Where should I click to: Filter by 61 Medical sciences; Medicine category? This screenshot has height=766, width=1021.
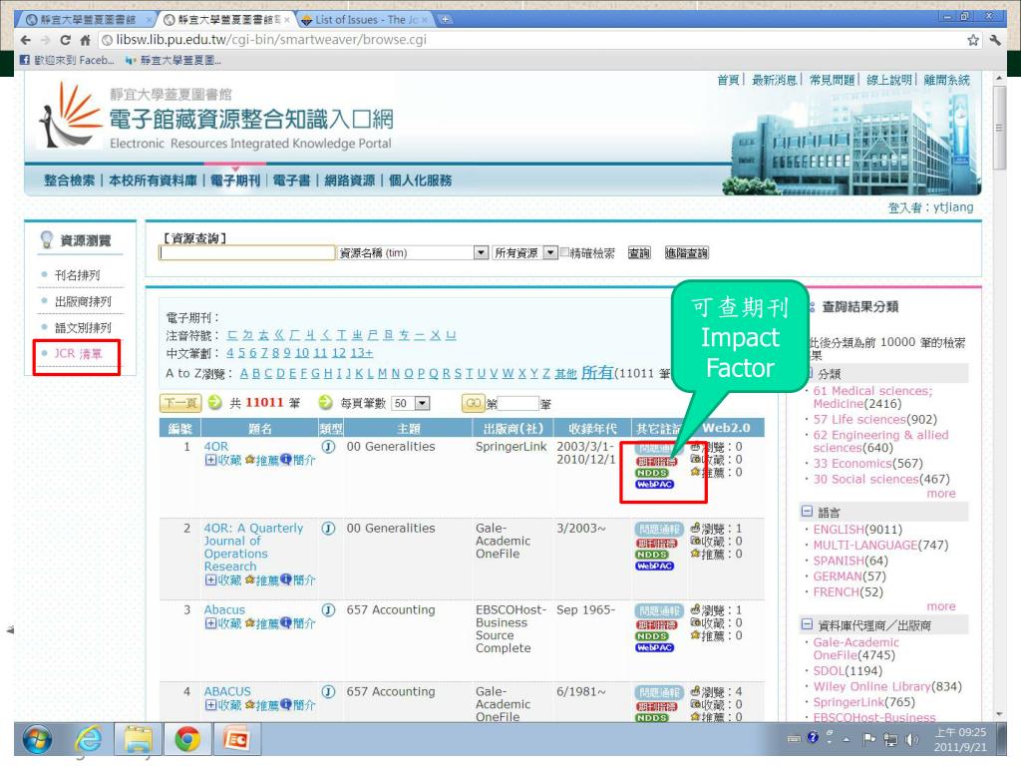click(872, 397)
